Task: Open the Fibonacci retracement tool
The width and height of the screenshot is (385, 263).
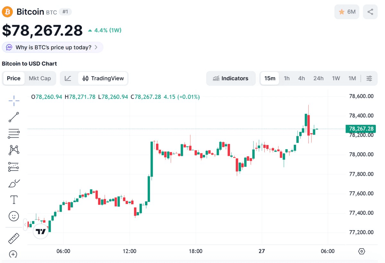Action: pyautogui.click(x=14, y=133)
